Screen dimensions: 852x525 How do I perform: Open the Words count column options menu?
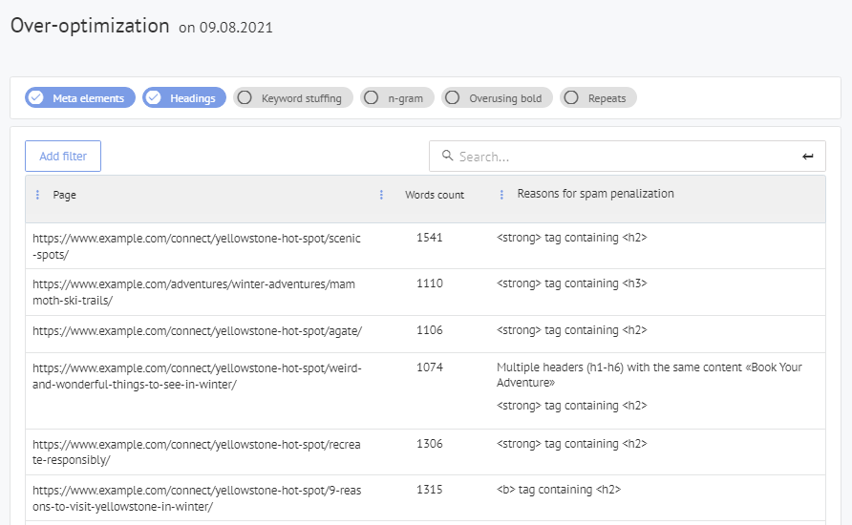pyautogui.click(x=381, y=195)
